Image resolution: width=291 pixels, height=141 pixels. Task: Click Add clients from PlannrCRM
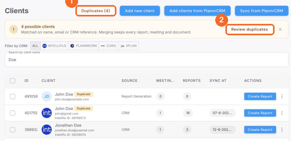[x=197, y=11]
